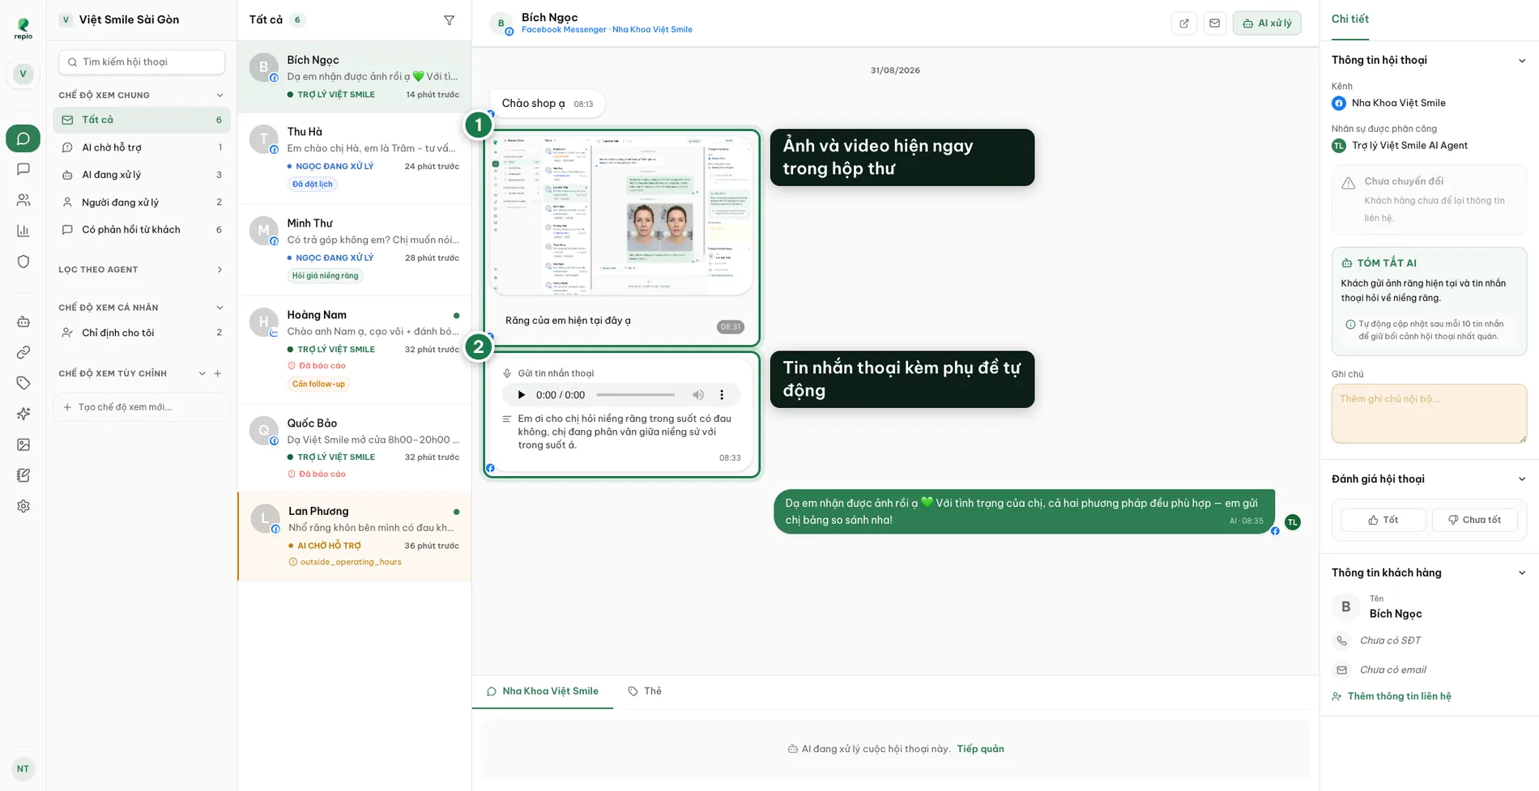Viewport: 1539px width, 791px height.
Task: Click the voice message seek bar
Action: [x=636, y=395]
